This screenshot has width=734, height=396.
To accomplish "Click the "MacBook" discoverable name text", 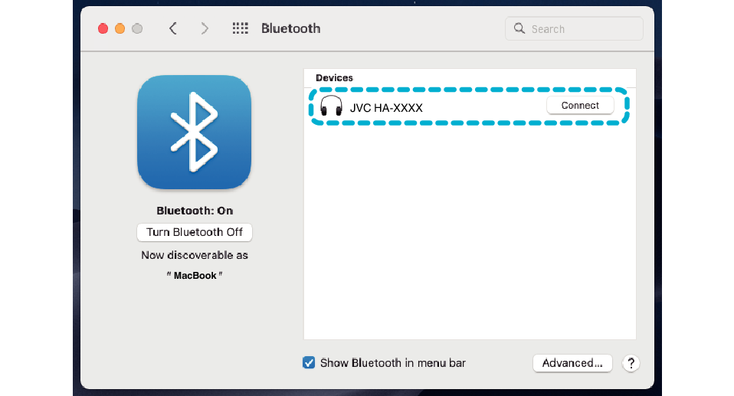I will (x=194, y=275).
